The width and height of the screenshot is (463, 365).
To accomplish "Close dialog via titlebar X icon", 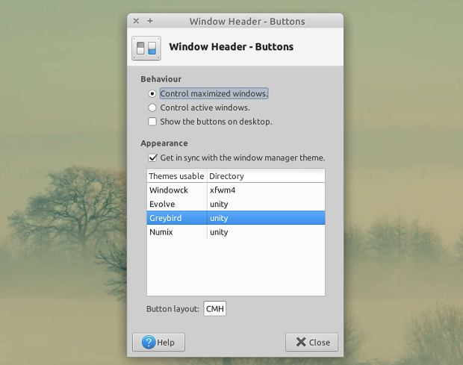I will point(136,21).
